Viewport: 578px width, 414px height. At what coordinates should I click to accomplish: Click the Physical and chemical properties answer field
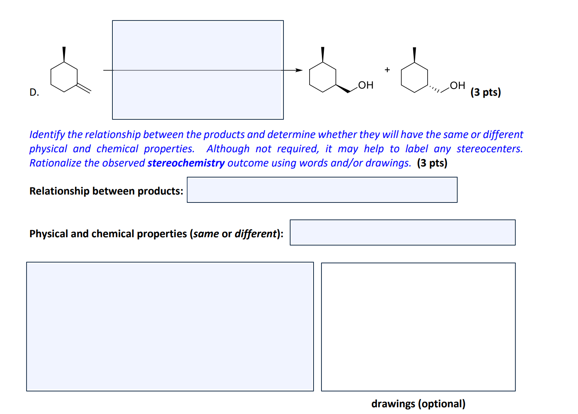point(402,233)
